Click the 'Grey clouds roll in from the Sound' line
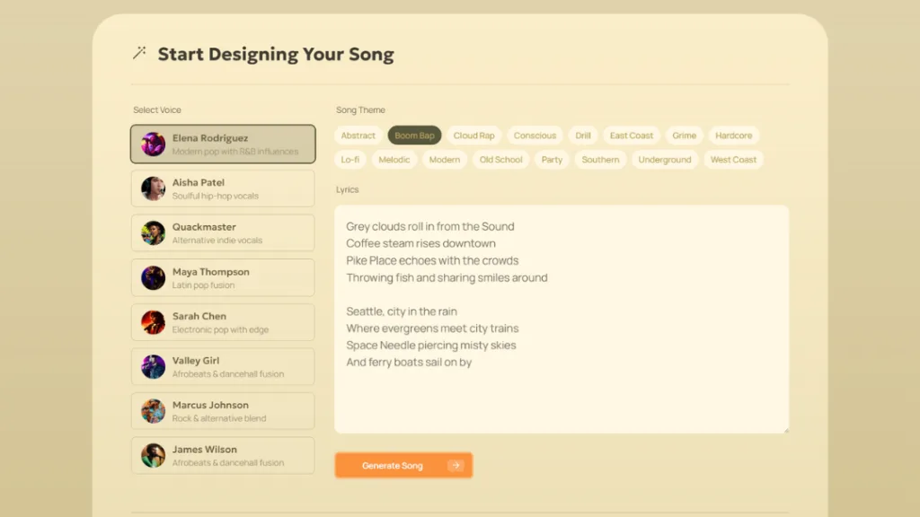Screen dimensions: 920x517 [430, 226]
